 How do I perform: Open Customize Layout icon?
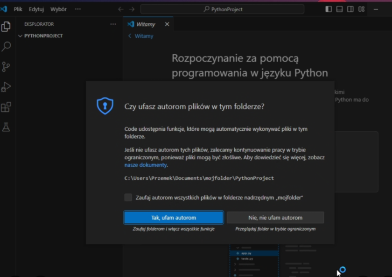coord(362,9)
